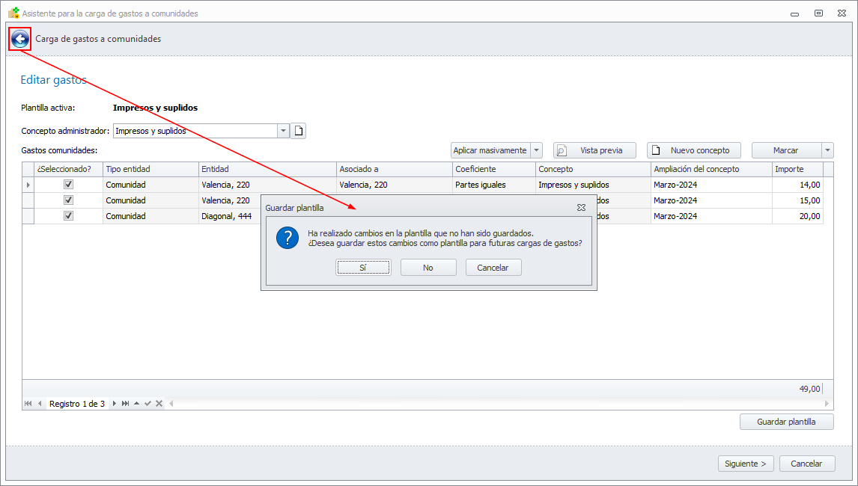The height and width of the screenshot is (486, 858).
Task: Click the new document icon beside Concepto administrador
Action: (298, 131)
